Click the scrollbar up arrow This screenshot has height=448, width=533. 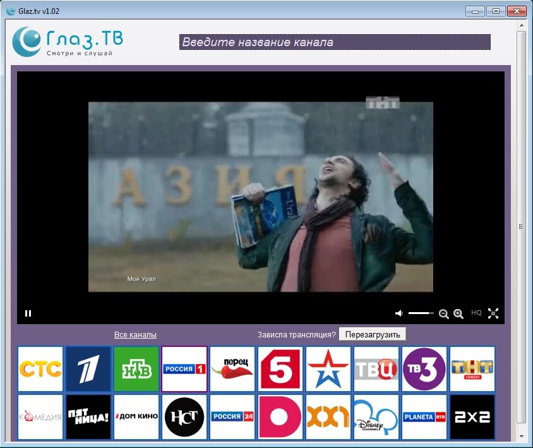522,25
